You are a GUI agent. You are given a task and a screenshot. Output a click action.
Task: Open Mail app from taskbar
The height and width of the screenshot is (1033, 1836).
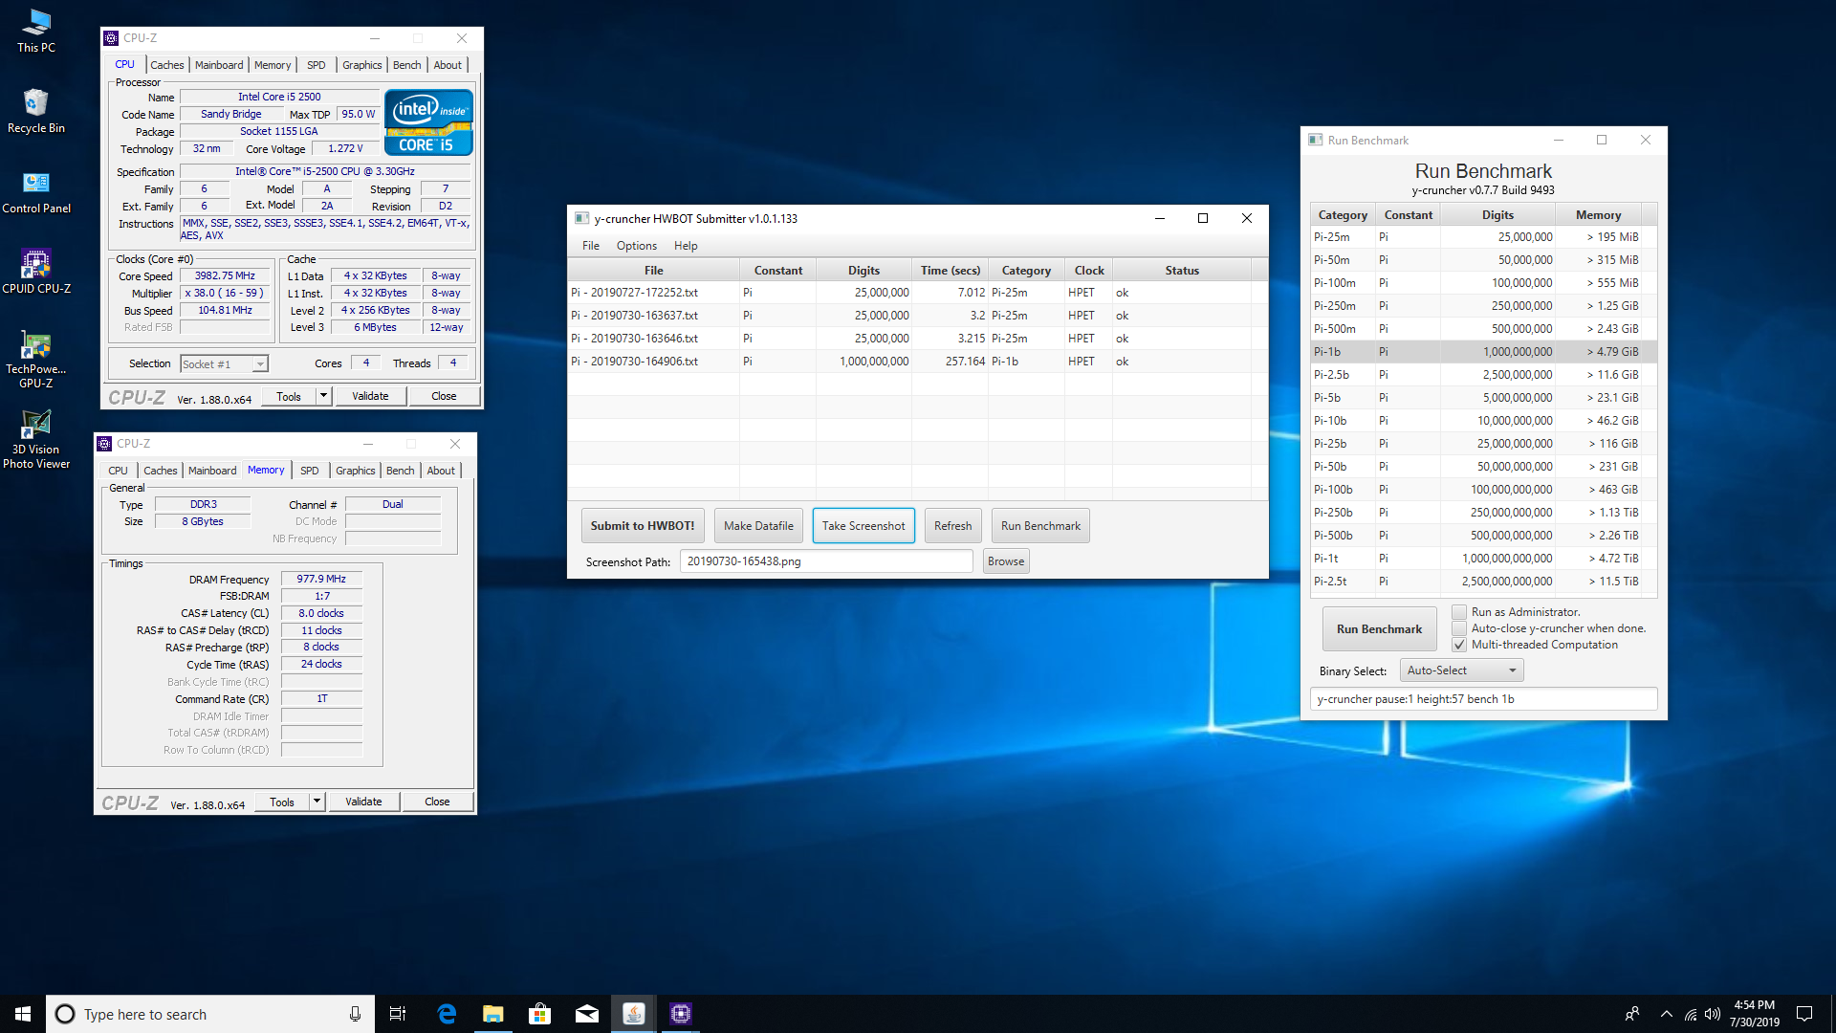586,1014
